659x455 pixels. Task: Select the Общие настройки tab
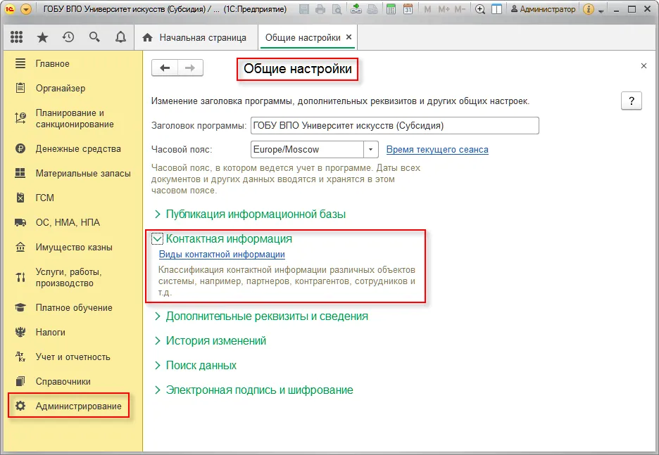tap(303, 37)
